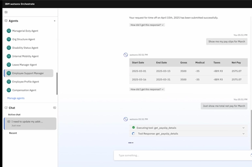Click 'Show me my pay slips for March' message
The image size is (252, 167).
(227, 42)
